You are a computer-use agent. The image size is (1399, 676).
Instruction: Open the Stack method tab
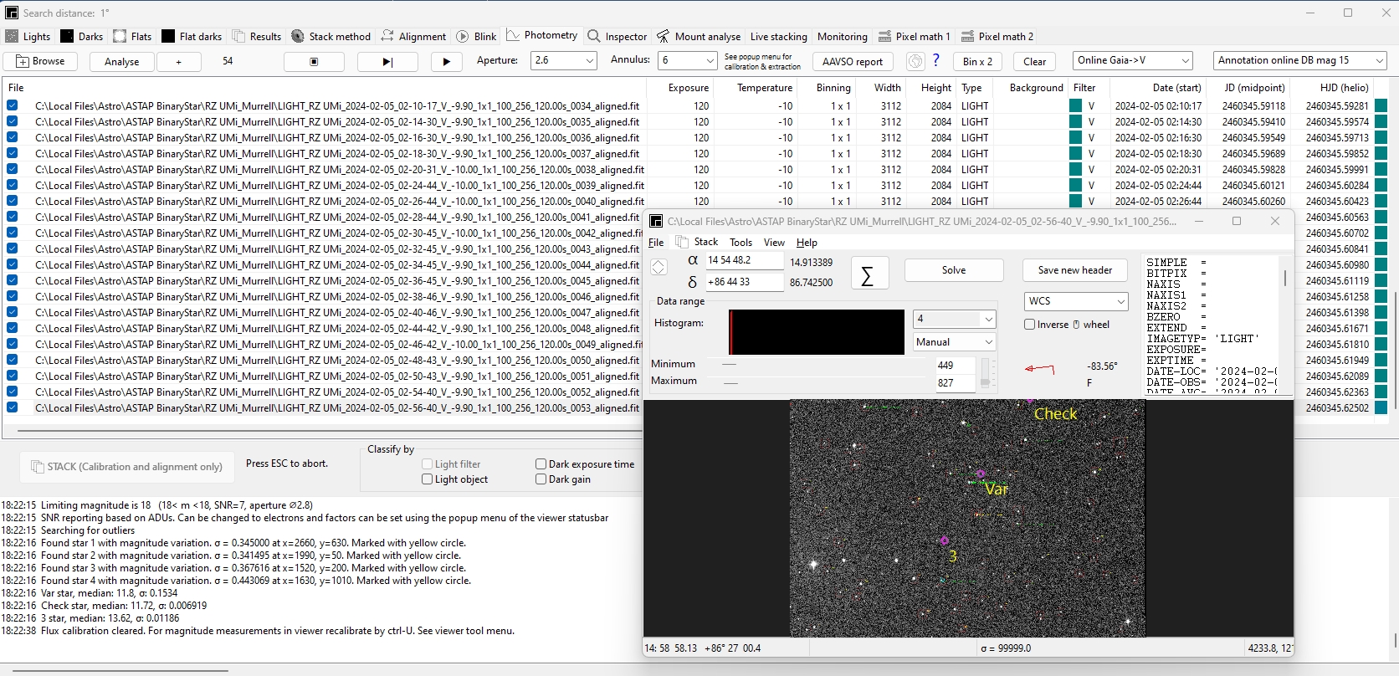331,36
